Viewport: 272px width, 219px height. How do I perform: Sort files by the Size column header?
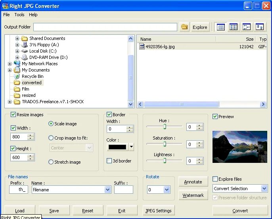click(236, 39)
